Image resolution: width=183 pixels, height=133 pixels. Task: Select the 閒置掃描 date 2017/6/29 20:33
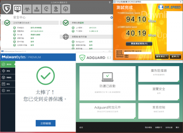point(37,31)
